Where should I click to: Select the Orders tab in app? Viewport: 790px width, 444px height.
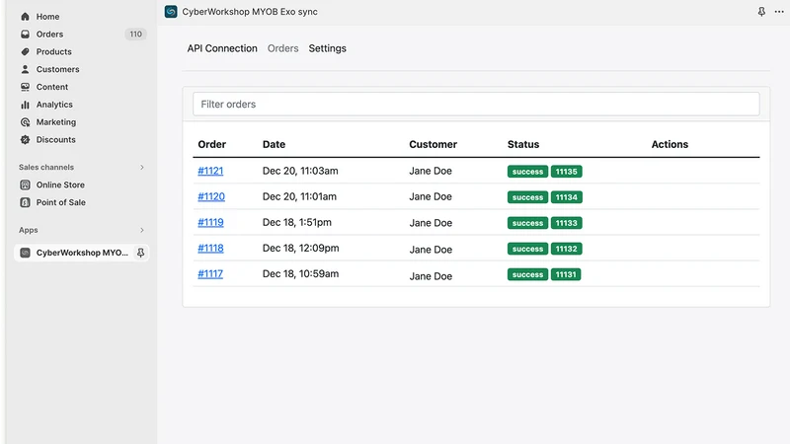(x=282, y=48)
